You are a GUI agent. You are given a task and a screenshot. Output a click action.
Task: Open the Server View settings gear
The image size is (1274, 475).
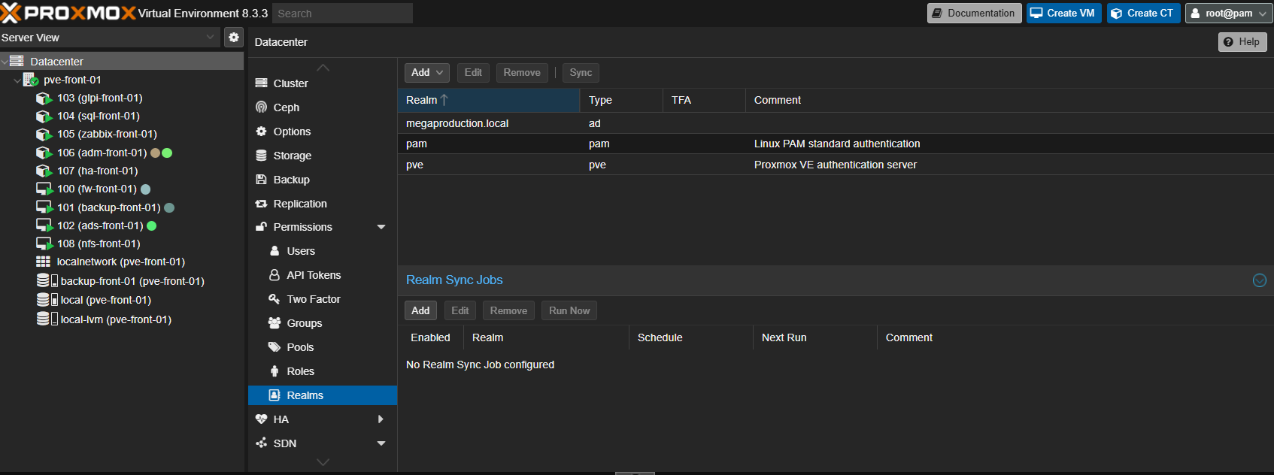pos(234,37)
